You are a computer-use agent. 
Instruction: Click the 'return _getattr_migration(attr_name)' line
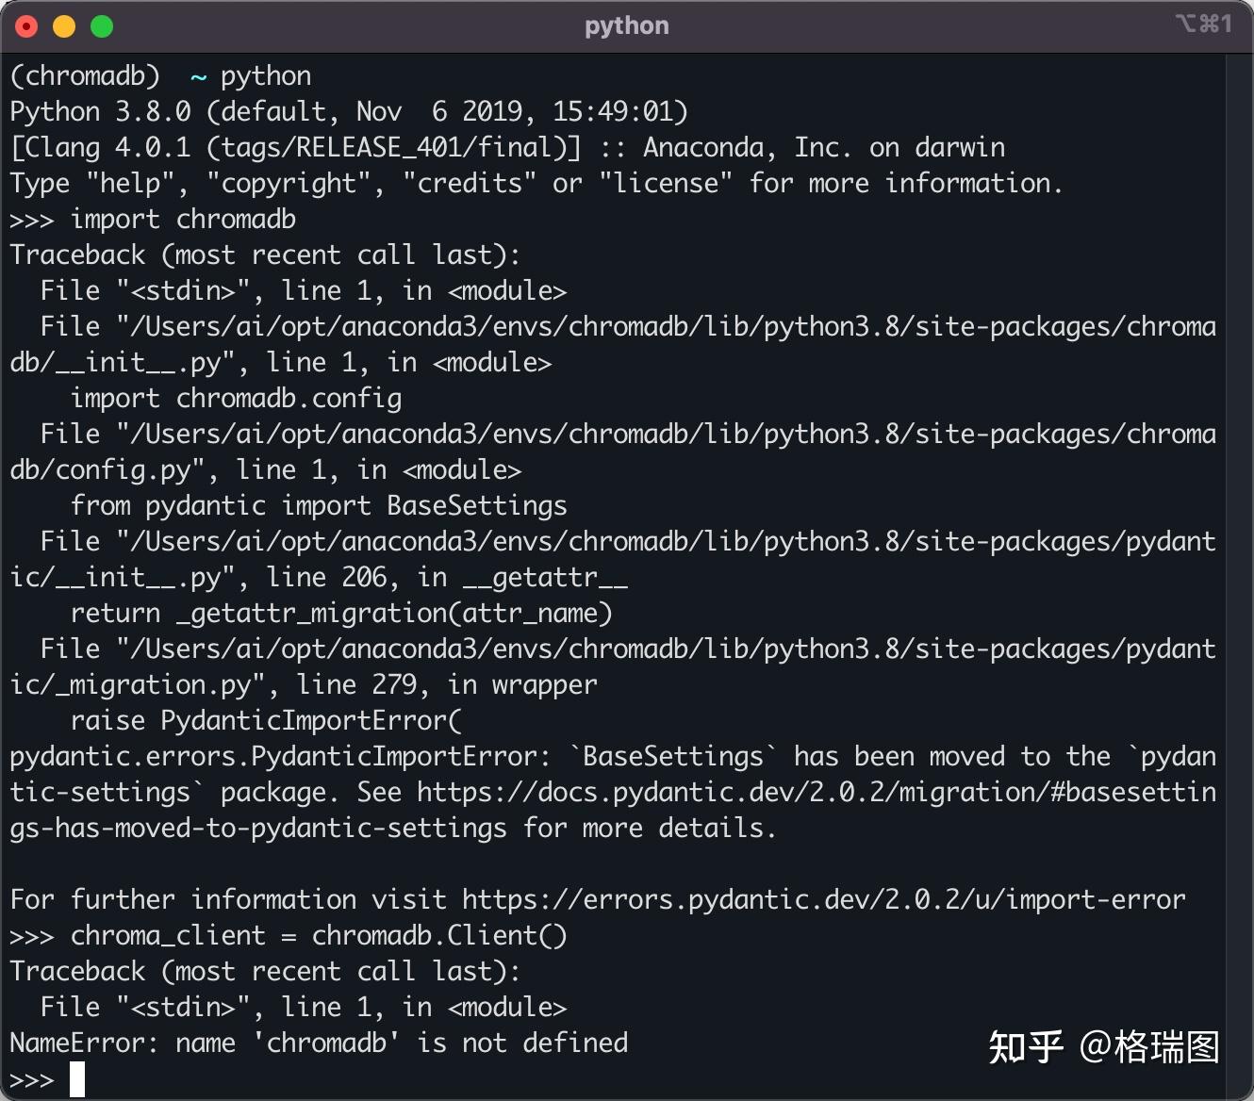[341, 614]
